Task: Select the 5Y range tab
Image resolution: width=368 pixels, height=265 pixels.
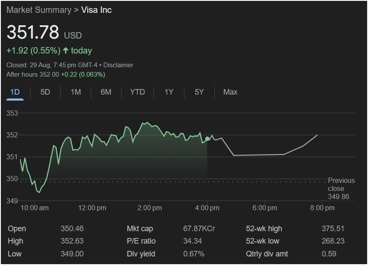Action: 199,92
